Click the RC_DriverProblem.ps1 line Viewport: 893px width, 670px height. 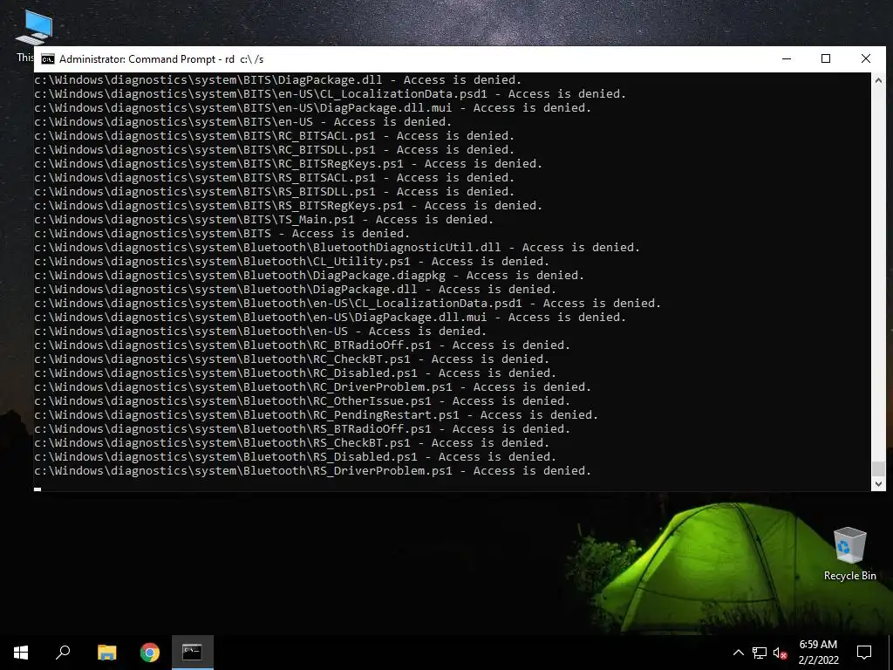[x=313, y=386]
